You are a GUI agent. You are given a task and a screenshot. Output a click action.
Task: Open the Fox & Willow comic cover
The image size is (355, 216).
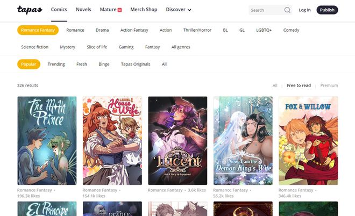coord(308,141)
